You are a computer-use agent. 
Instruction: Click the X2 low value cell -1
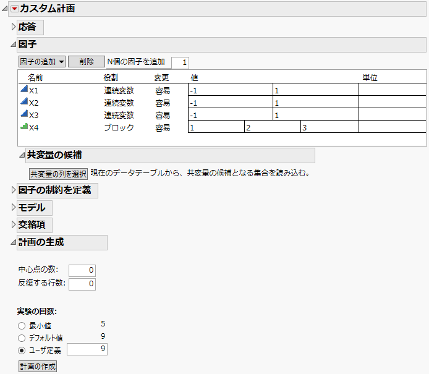pos(231,102)
